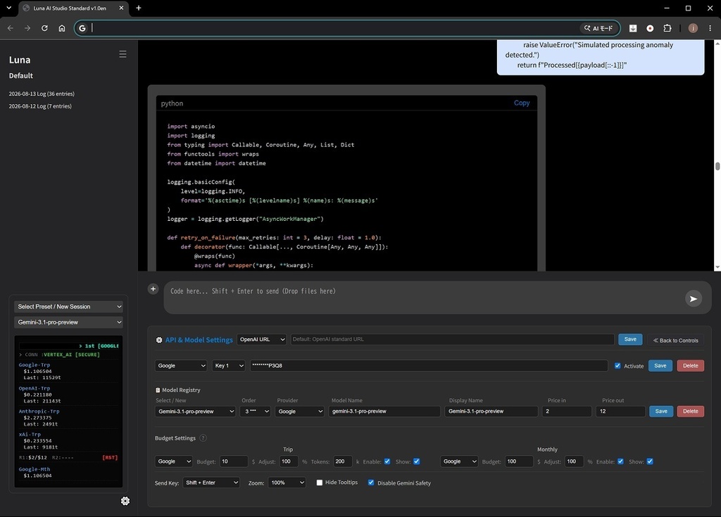This screenshot has height=517, width=721.
Task: Toggle the Trip budget Enable checkbox
Action: [387, 461]
